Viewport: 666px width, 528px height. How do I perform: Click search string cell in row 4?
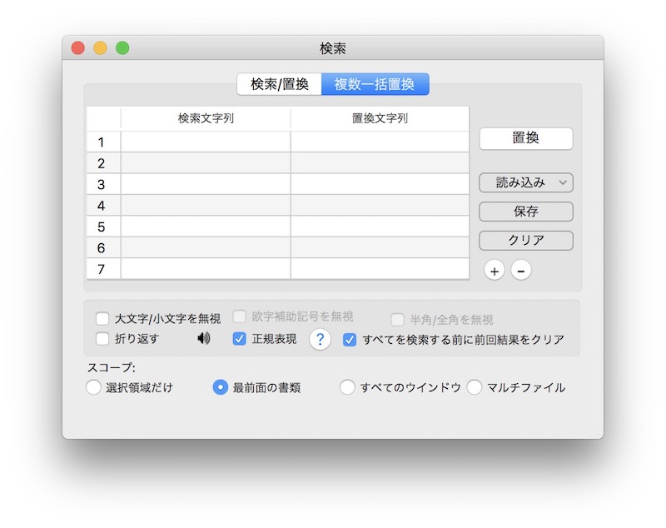(x=206, y=205)
